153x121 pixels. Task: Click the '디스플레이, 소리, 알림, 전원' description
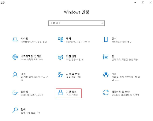pos(34,42)
